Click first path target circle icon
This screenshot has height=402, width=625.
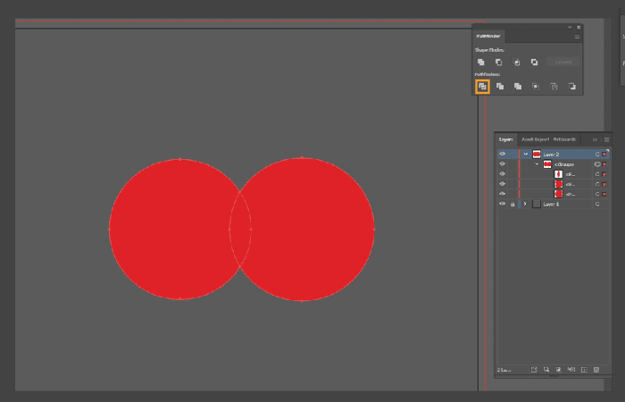coord(597,174)
